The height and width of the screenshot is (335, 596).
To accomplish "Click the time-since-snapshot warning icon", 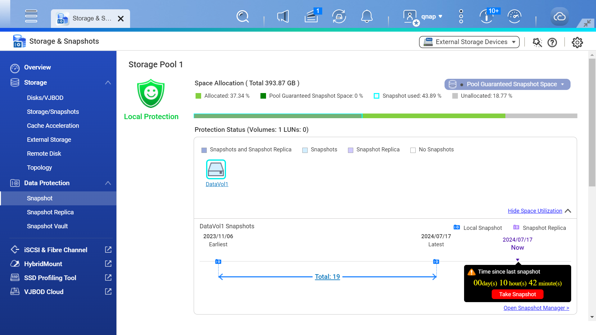I will 472,272.
